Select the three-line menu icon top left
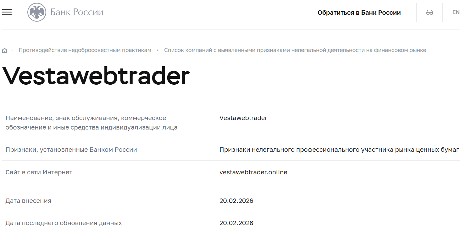 7,12
